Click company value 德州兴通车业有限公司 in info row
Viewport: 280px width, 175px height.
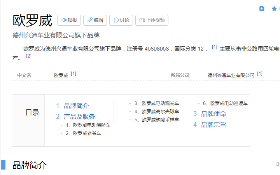[231, 75]
